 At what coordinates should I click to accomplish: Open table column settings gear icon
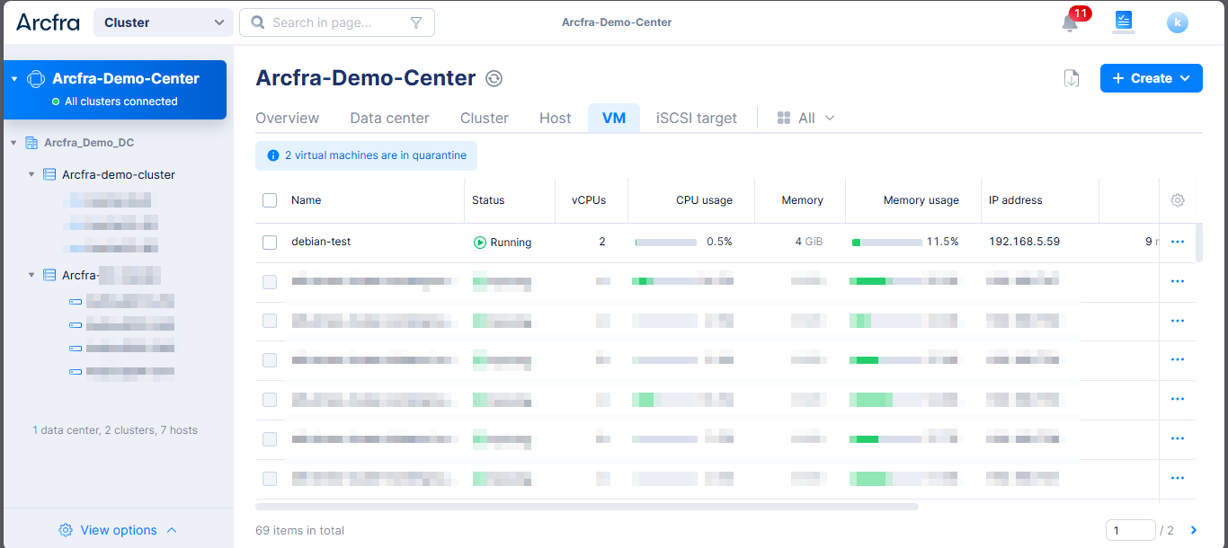1177,200
